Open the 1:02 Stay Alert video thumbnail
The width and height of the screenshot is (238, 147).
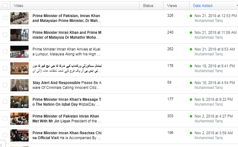[x=19, y=85]
